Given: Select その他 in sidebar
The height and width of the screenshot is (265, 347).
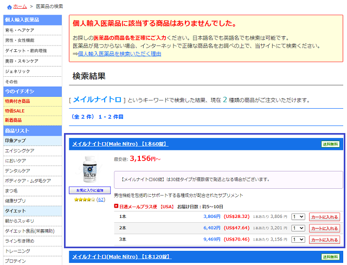Looking at the screenshot, I should tap(33, 82).
